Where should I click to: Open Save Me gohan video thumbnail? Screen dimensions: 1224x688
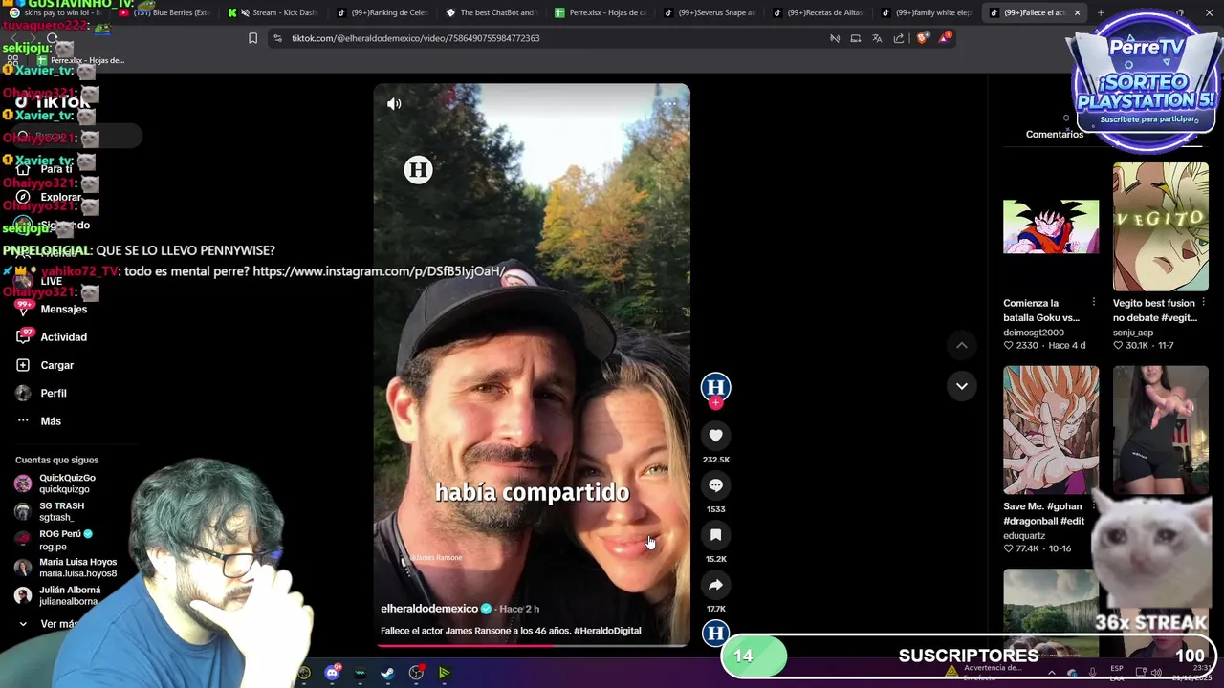point(1051,430)
